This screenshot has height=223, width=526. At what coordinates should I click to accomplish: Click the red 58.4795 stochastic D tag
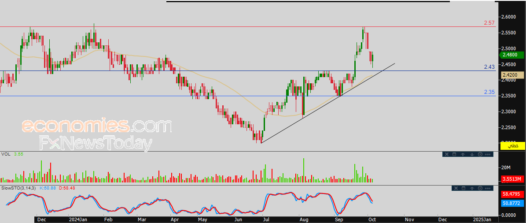click(513, 194)
